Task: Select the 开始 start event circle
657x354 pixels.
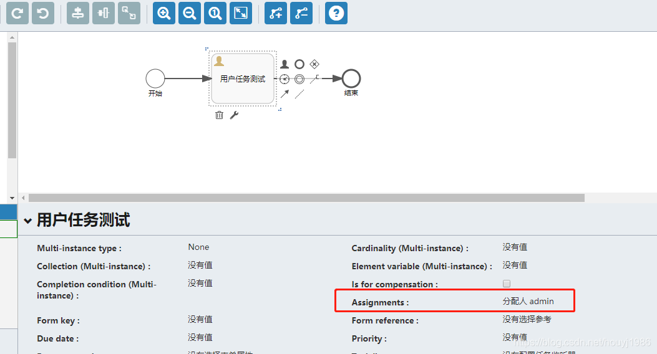Action: tap(155, 79)
